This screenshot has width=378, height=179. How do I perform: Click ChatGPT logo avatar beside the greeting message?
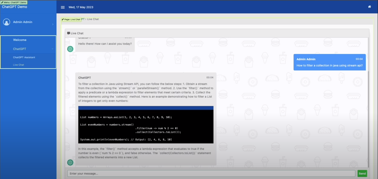pos(70,49)
